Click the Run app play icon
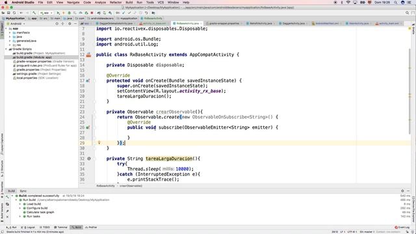The width and height of the screenshot is (416, 234). tap(58, 13)
